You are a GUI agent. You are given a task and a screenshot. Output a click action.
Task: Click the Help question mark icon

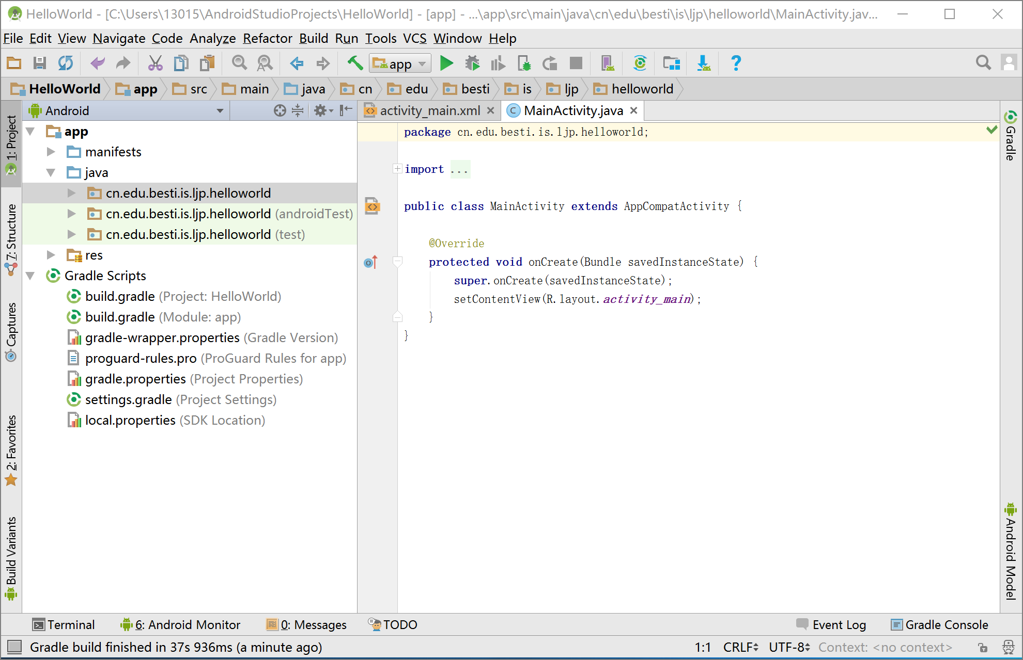pyautogui.click(x=736, y=63)
